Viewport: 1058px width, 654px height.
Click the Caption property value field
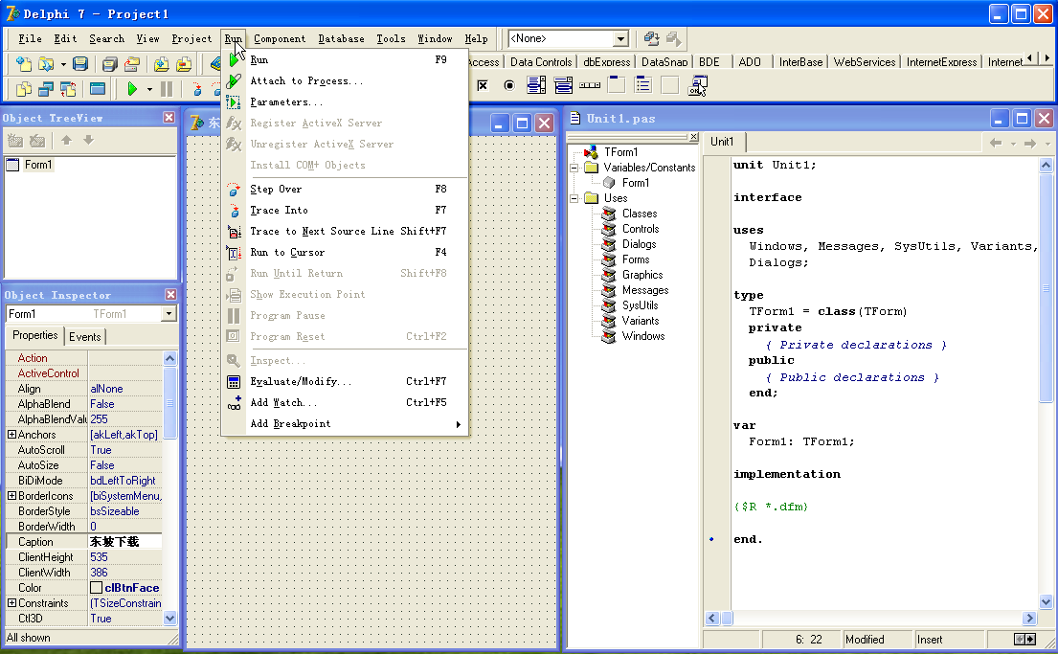(x=124, y=542)
